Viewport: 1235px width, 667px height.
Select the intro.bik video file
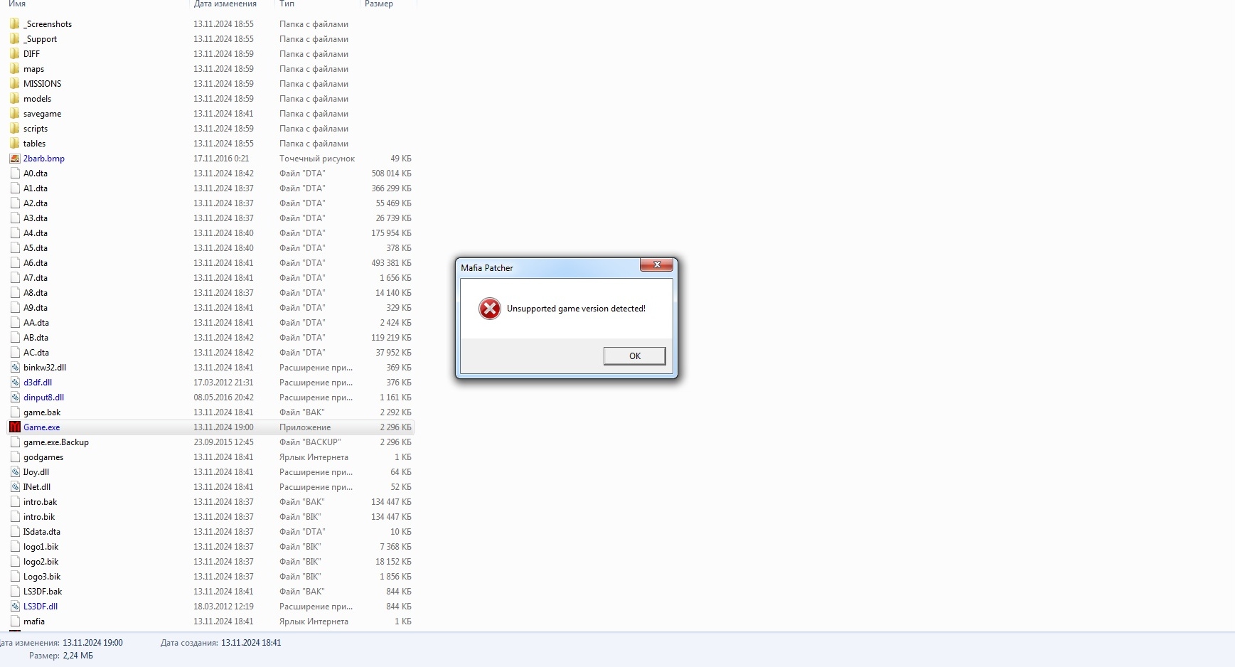39,517
